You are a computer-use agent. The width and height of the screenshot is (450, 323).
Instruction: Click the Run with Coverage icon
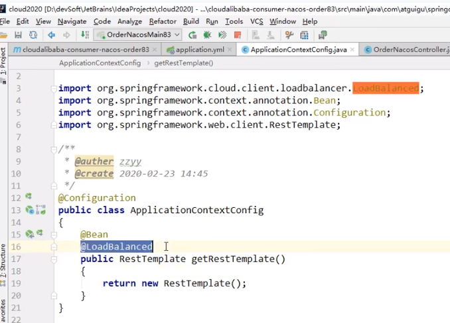pyautogui.click(x=222, y=35)
